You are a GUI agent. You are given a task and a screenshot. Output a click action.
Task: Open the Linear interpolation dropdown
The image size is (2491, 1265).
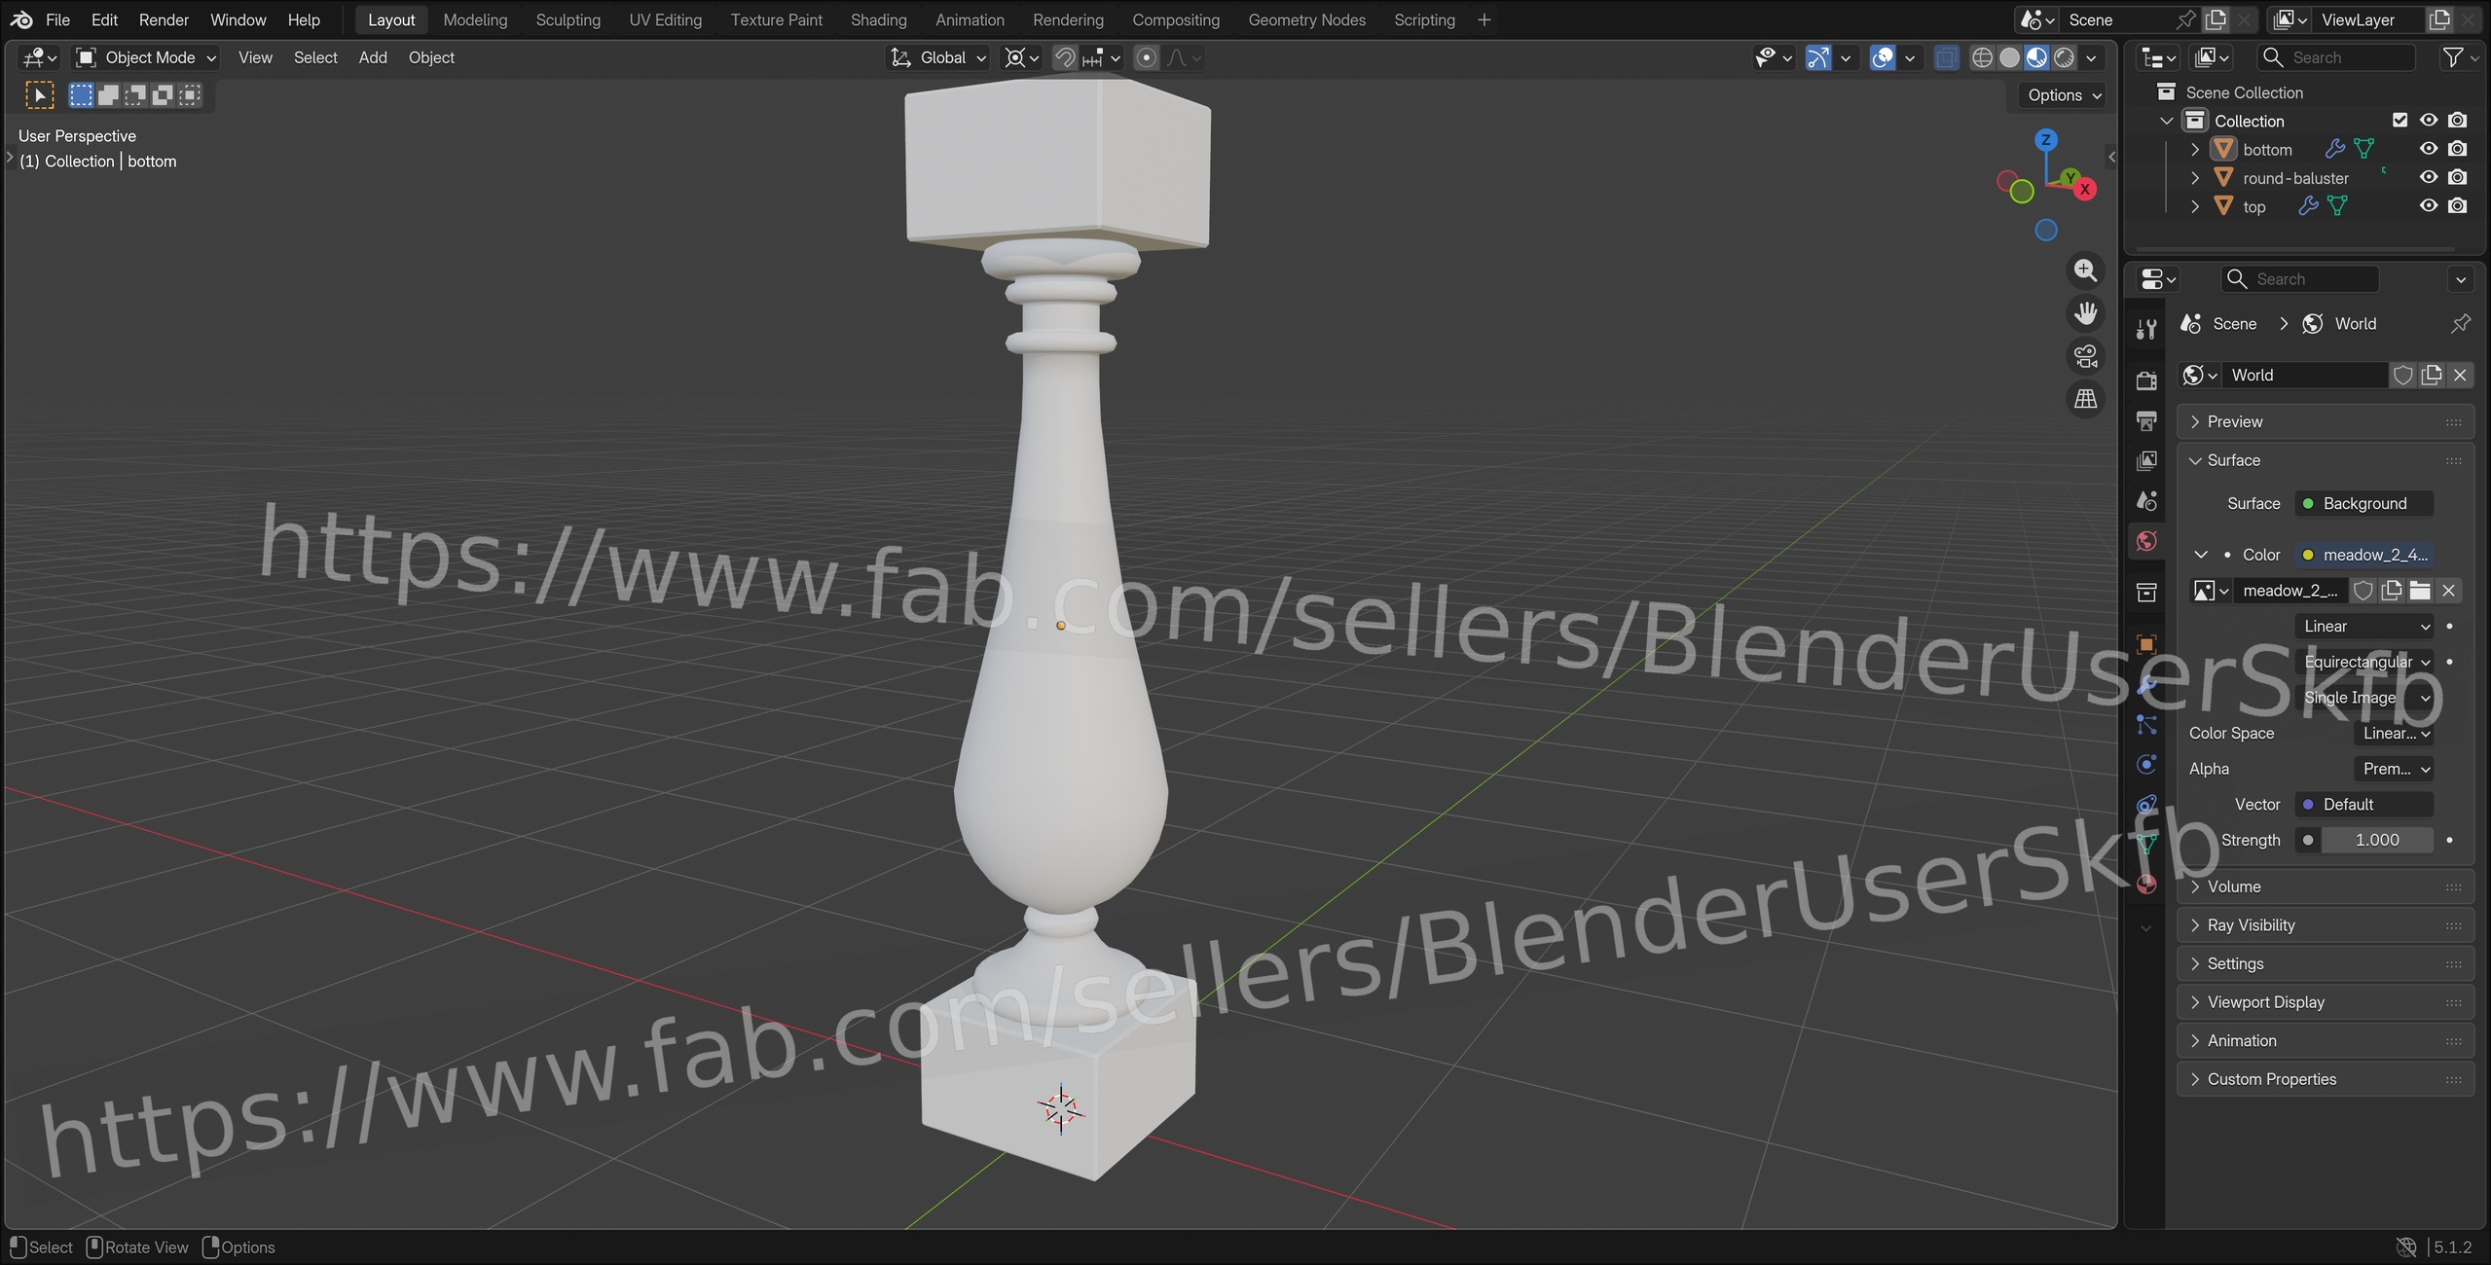[2364, 627]
